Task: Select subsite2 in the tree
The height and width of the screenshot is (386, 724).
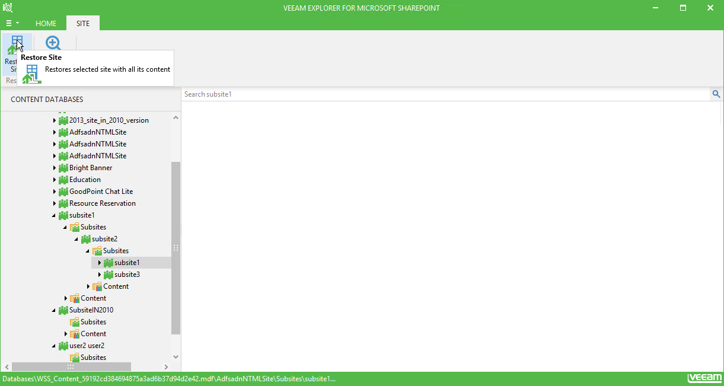Action: [x=104, y=239]
